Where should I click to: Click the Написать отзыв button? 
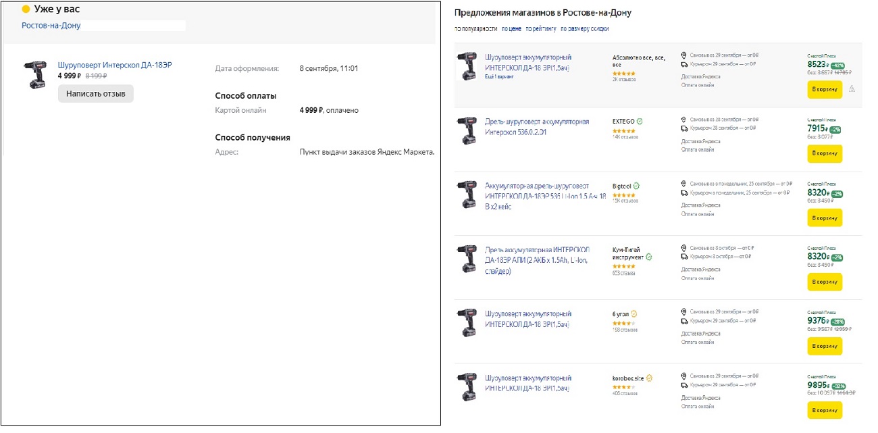(x=96, y=94)
